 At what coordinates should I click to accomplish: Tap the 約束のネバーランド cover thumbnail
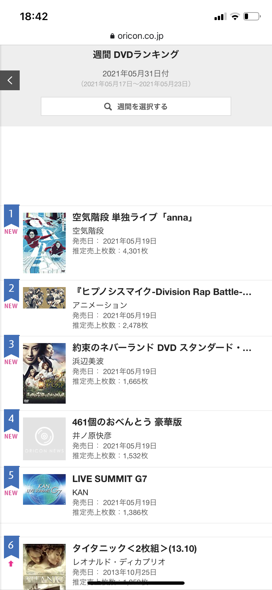(x=44, y=373)
